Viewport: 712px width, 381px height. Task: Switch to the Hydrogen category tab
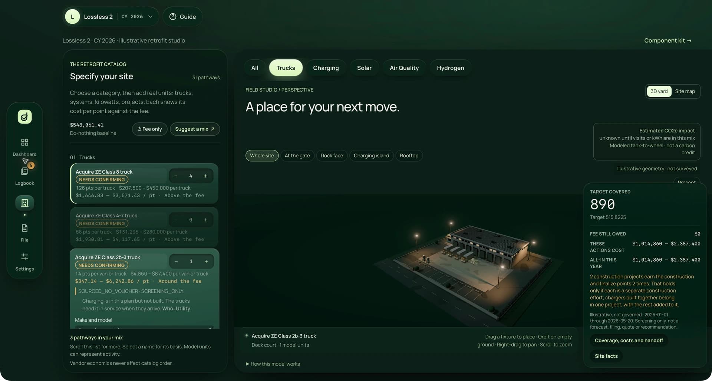[450, 68]
